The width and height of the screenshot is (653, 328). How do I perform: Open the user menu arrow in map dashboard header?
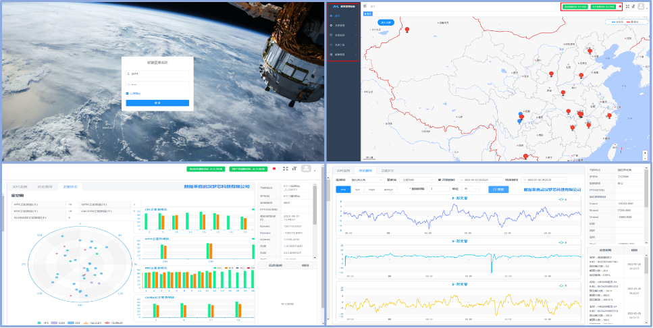point(647,7)
